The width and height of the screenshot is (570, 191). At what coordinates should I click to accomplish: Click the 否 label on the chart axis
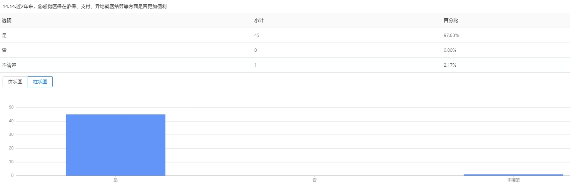click(314, 180)
